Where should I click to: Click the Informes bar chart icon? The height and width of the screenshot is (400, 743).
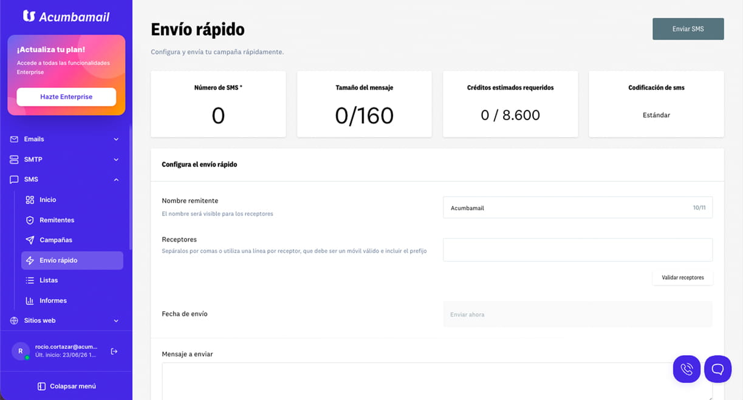click(30, 300)
